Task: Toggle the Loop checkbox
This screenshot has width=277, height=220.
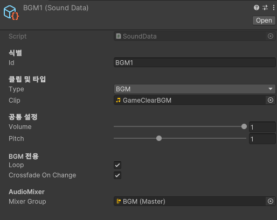Action: [x=117, y=165]
